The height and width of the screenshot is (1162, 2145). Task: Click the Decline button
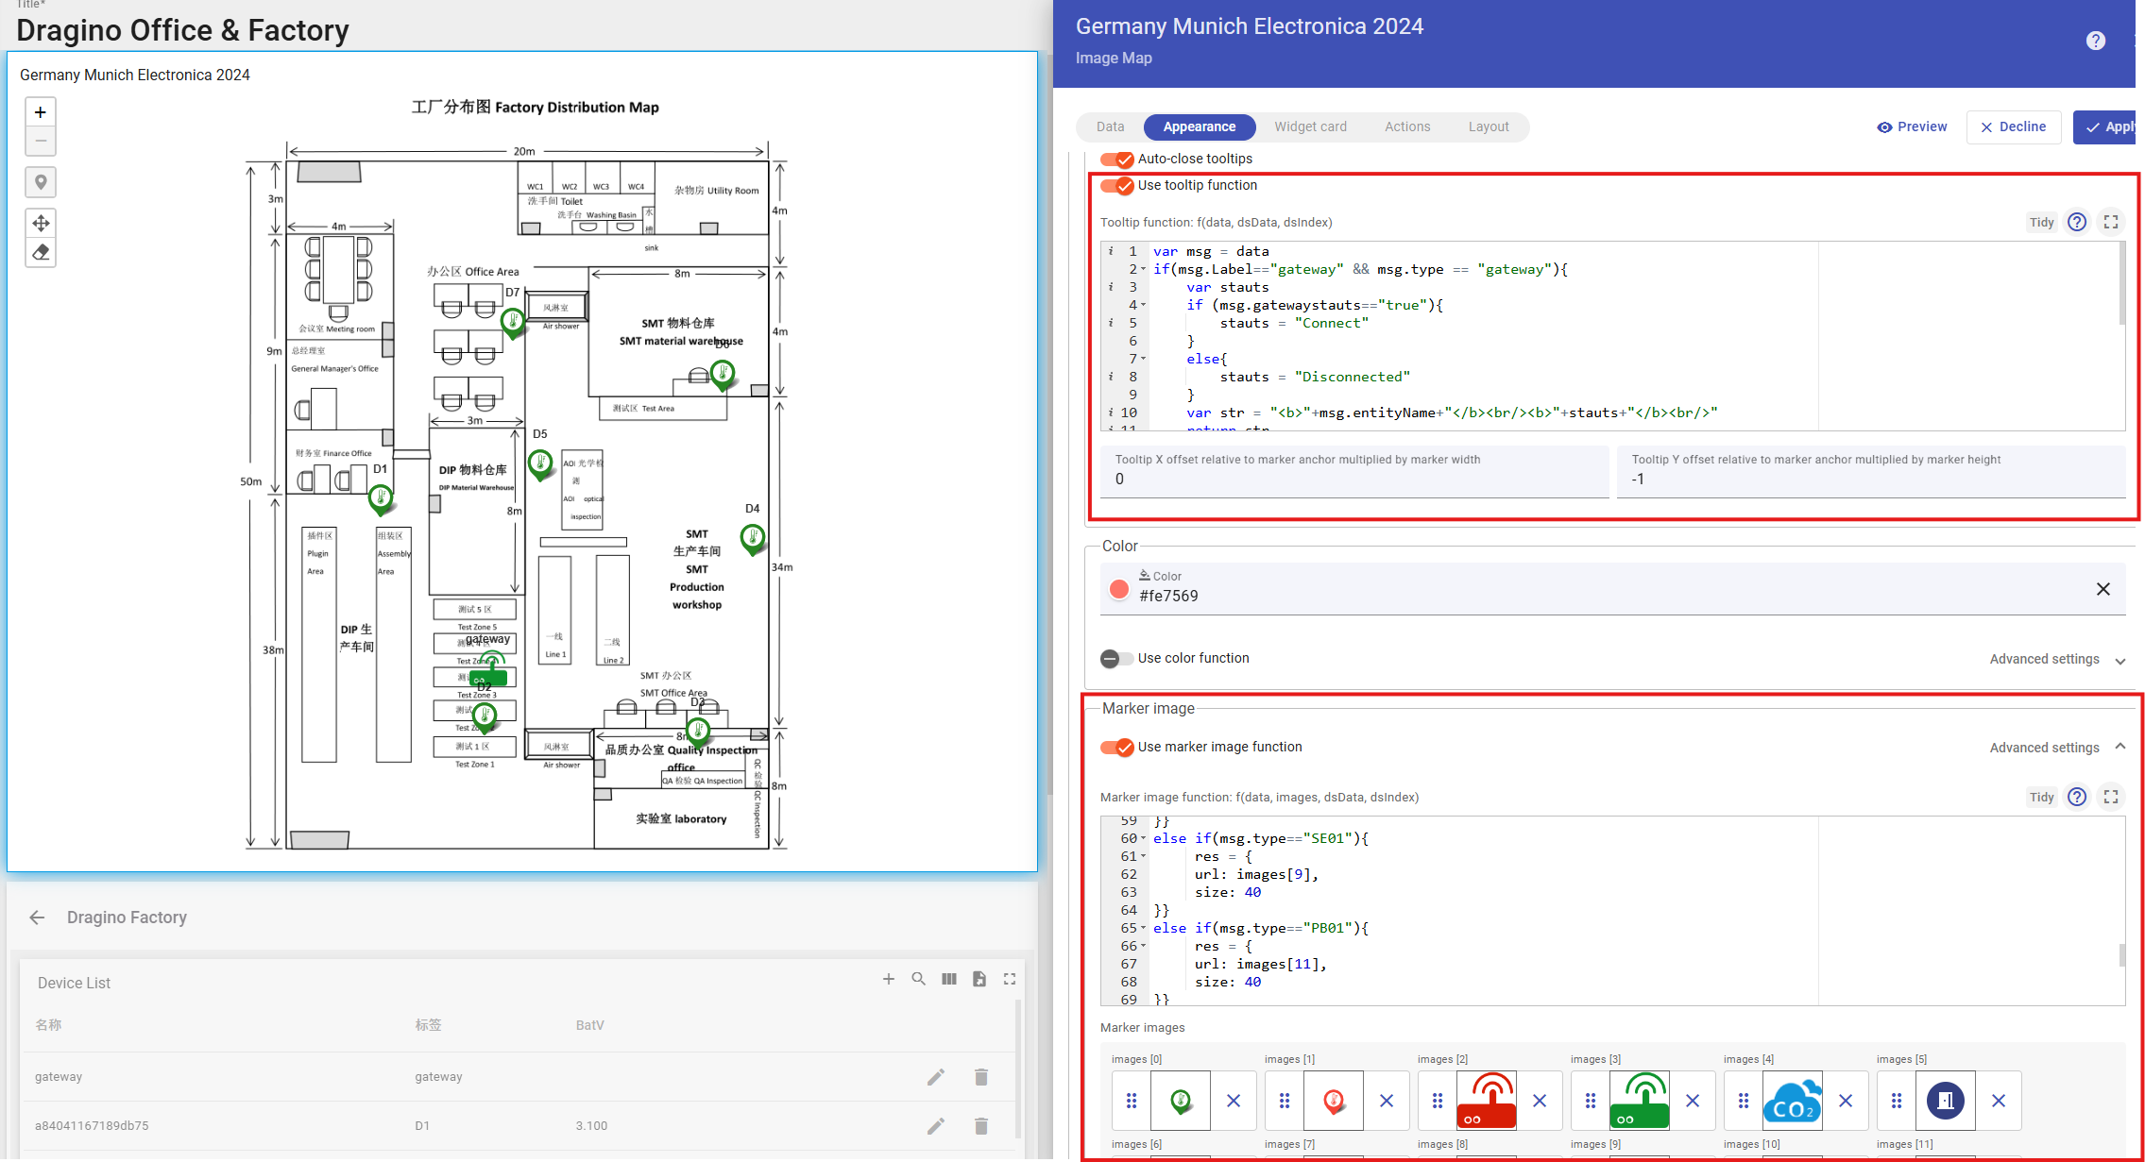tap(2013, 126)
